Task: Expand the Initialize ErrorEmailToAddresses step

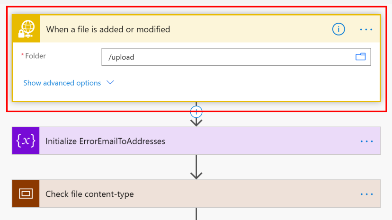Action: pos(189,141)
